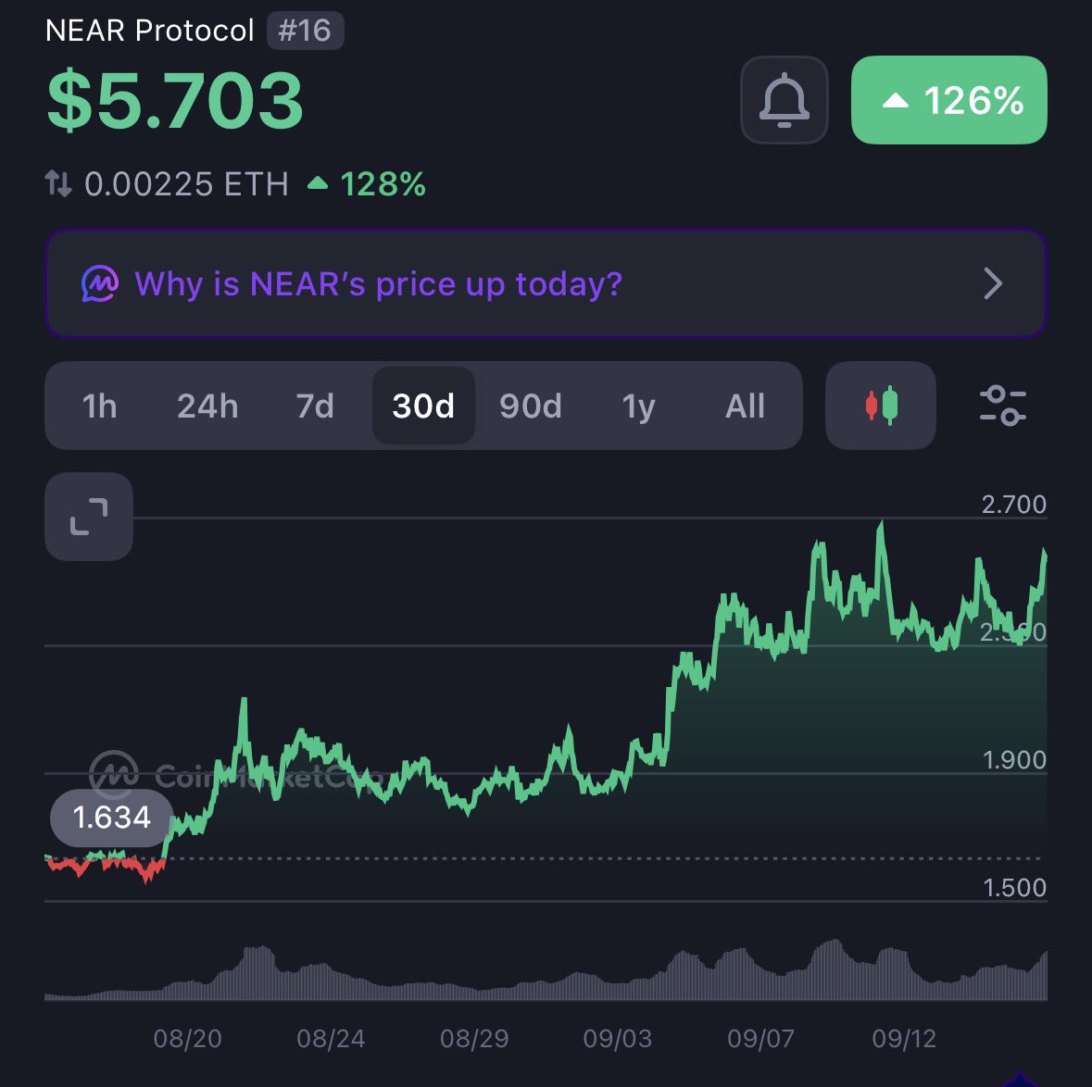The width and height of the screenshot is (1092, 1087).
Task: Tap the 128% ETH change percentage
Action: pos(367,184)
